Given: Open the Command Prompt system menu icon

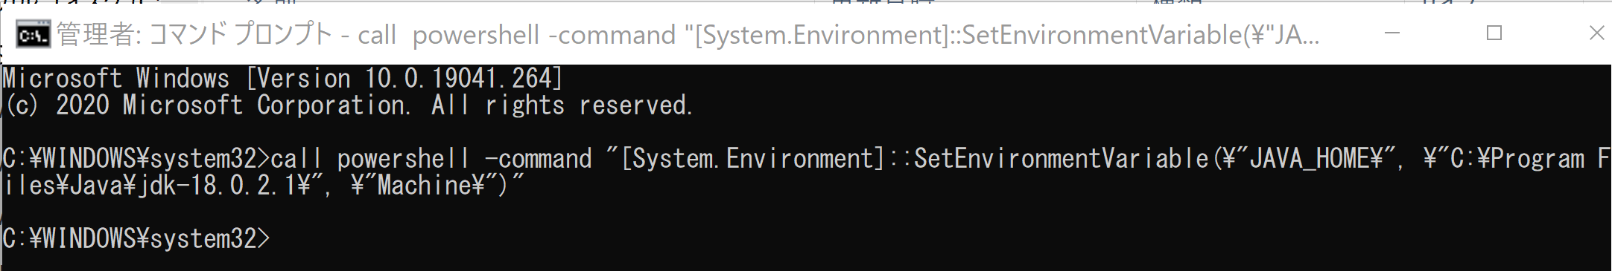Looking at the screenshot, I should [34, 34].
